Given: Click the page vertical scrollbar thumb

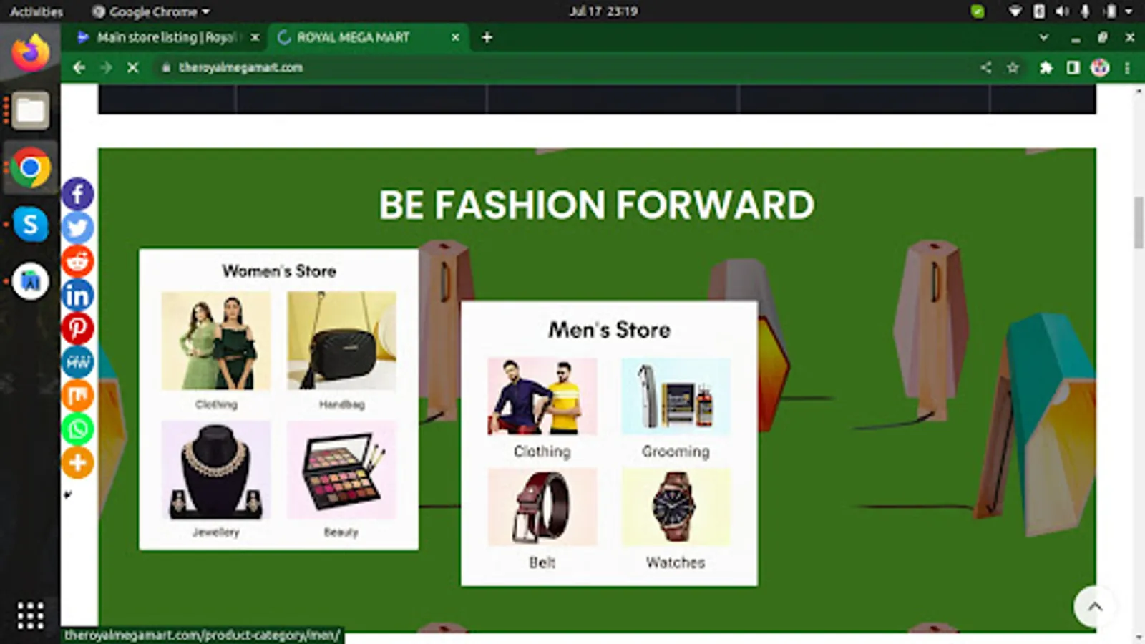Looking at the screenshot, I should [1139, 223].
